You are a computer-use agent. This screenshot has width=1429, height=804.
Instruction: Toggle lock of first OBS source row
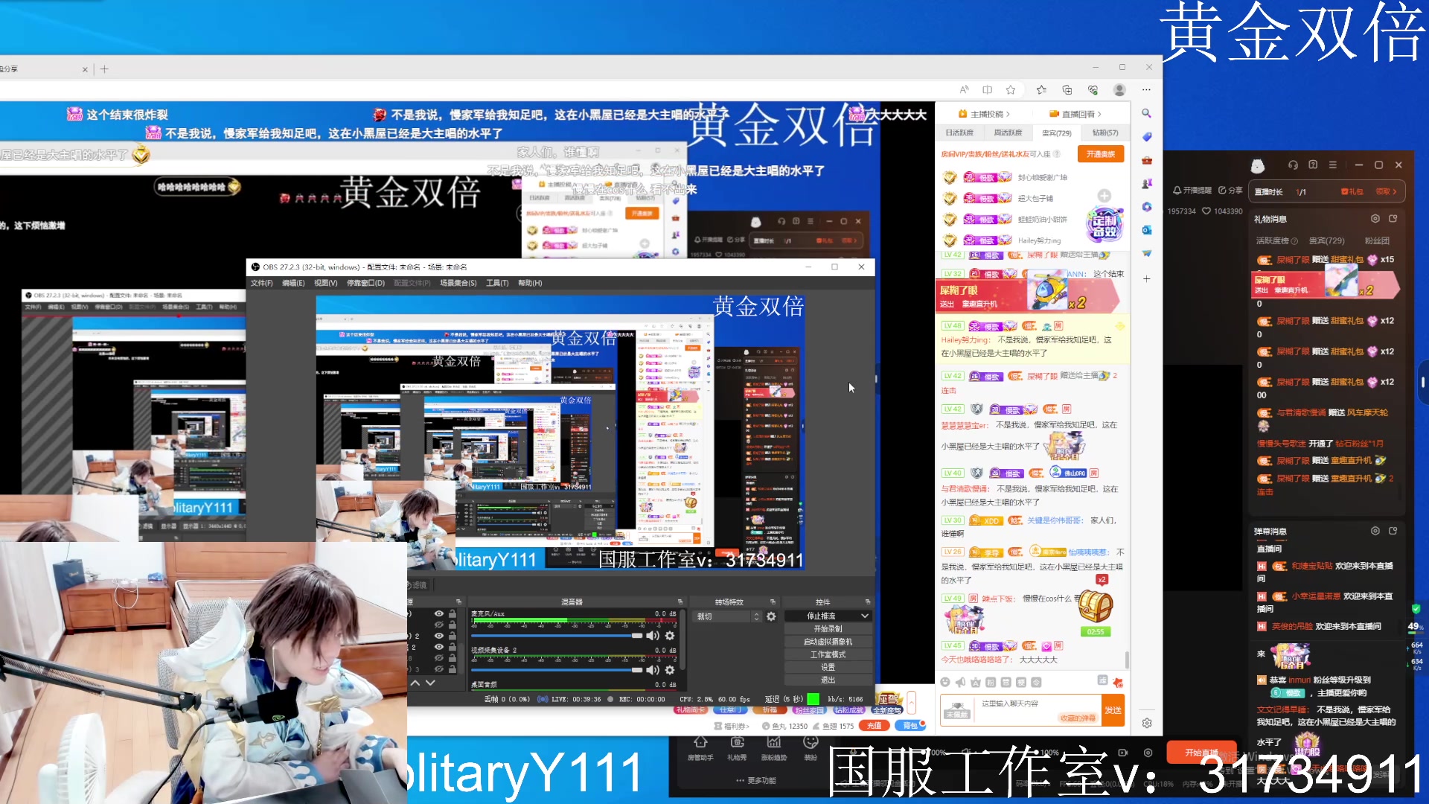[x=453, y=613]
